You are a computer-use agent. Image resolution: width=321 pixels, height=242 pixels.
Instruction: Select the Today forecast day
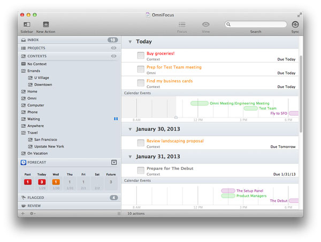[42, 181]
